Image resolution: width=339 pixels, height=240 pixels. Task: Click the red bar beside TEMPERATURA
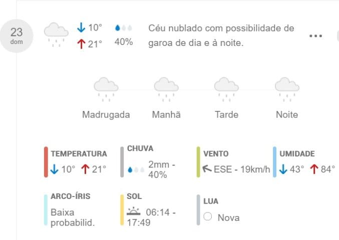click(x=46, y=162)
